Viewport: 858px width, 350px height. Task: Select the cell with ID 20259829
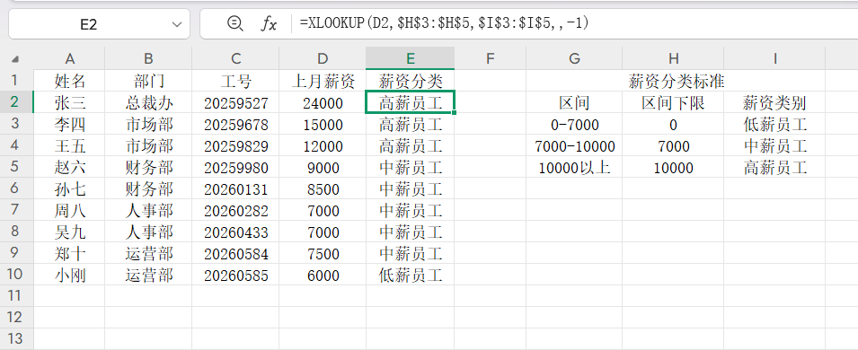tap(235, 145)
